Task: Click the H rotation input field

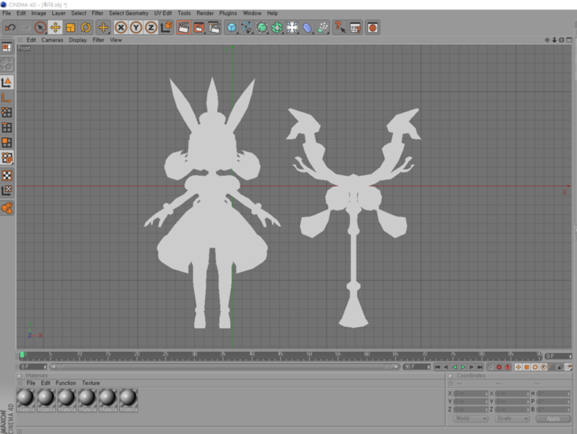Action: coord(554,393)
